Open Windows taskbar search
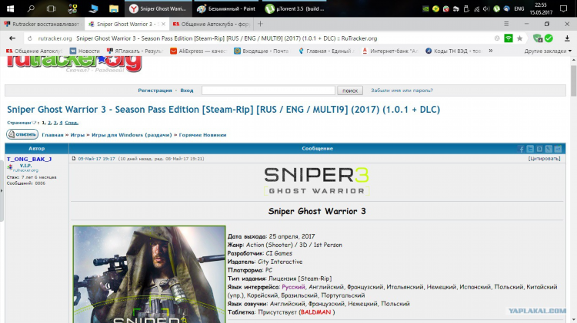The image size is (577, 323). tap(31, 8)
